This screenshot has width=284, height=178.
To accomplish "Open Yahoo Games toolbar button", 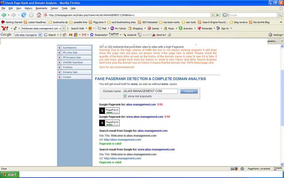I will tap(153, 28).
